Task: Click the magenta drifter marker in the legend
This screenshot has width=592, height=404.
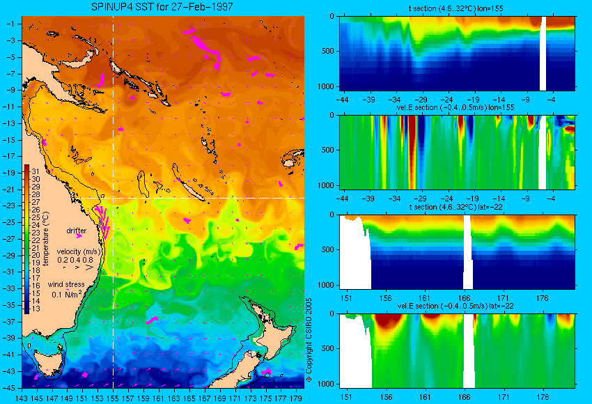Action: [79, 236]
